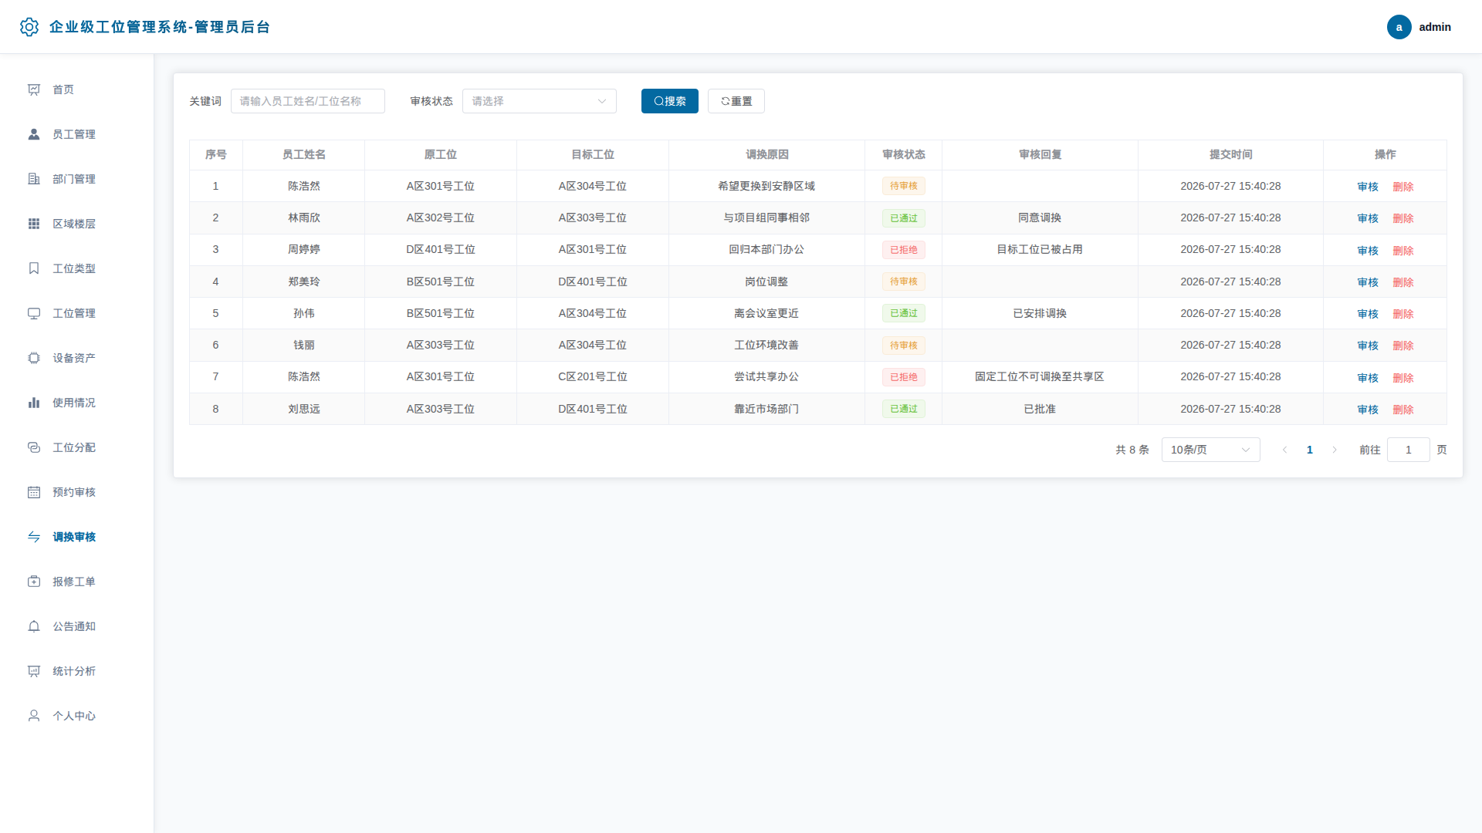
Task: Open 部门管理 menu item
Action: [x=76, y=179]
